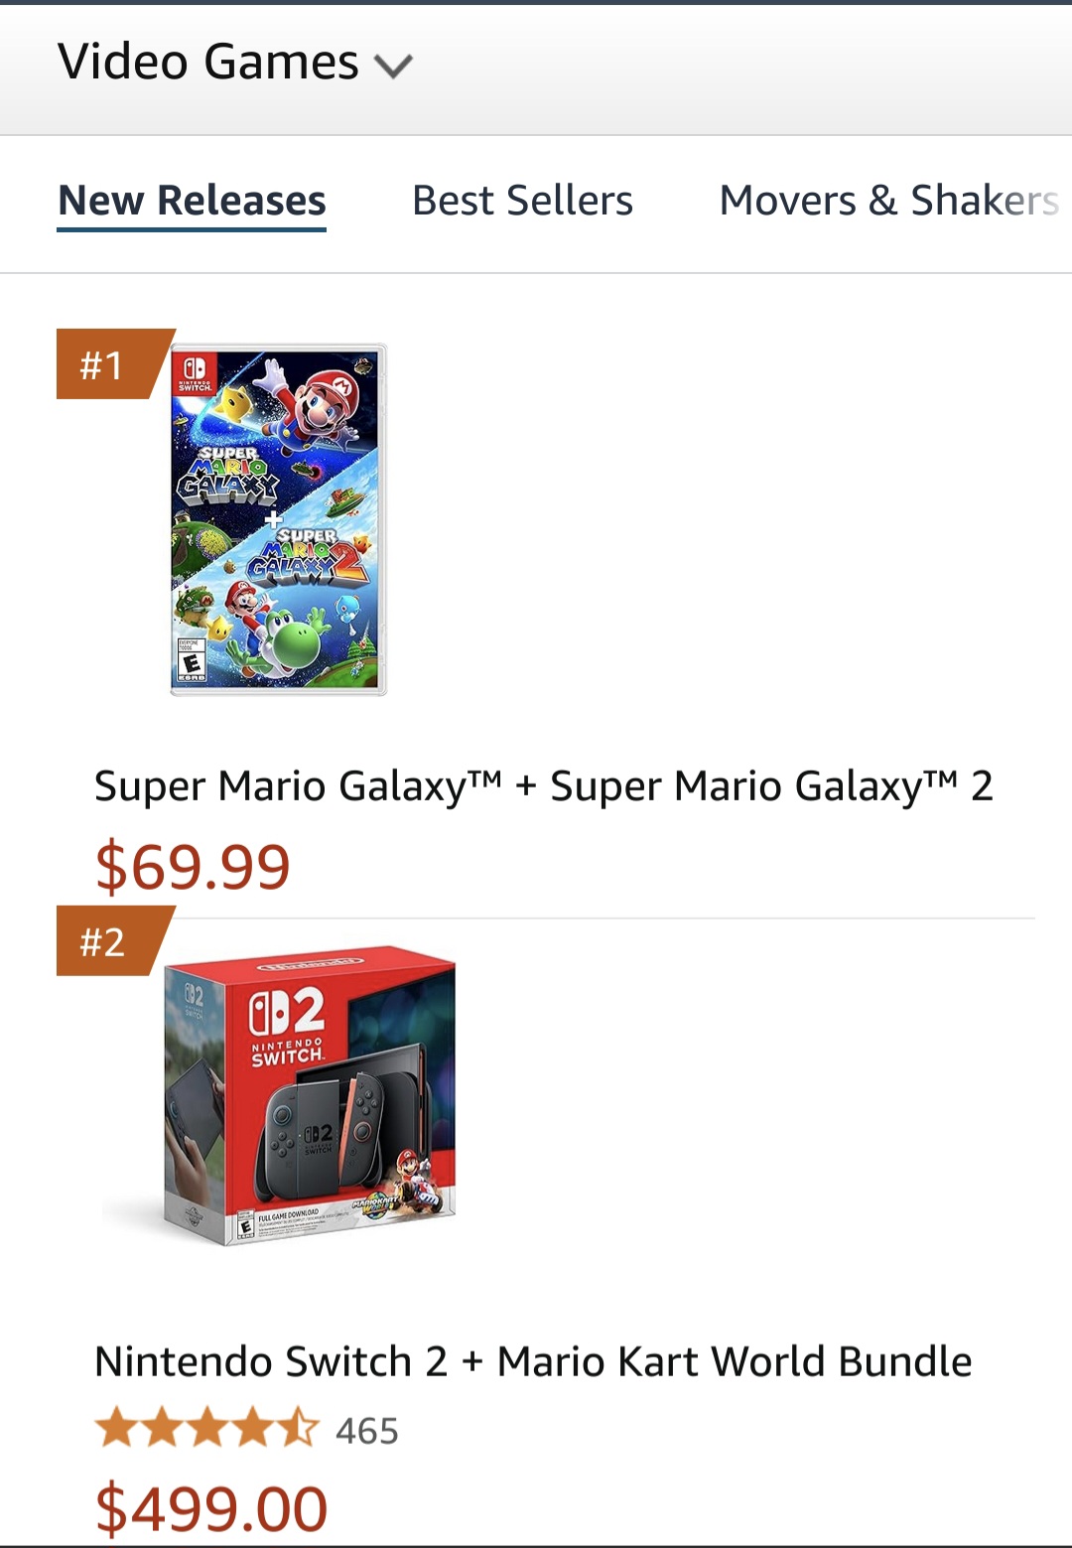The height and width of the screenshot is (1548, 1072).
Task: Expand the Video Games category chevron
Action: (393, 67)
